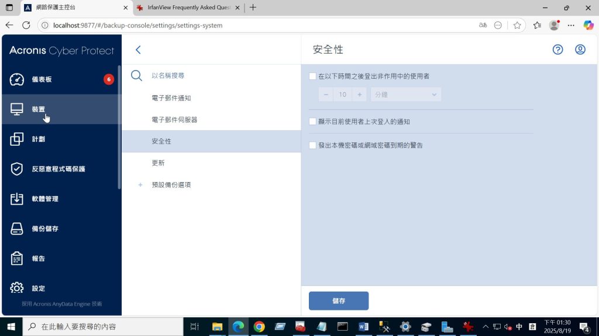Click the 儲存 save button
The height and width of the screenshot is (336, 599).
[339, 301]
